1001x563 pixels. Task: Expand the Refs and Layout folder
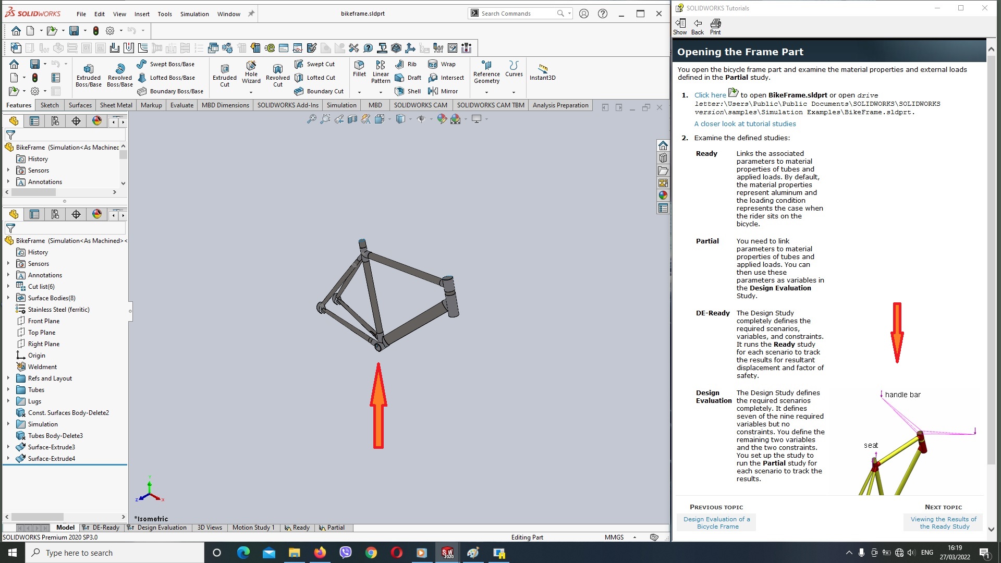pos(8,378)
